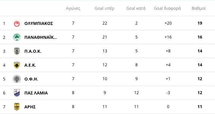The image size is (215, 114).
Task: Open the Ο.Φ.Η. circular club logo
Action: [x=17, y=79]
